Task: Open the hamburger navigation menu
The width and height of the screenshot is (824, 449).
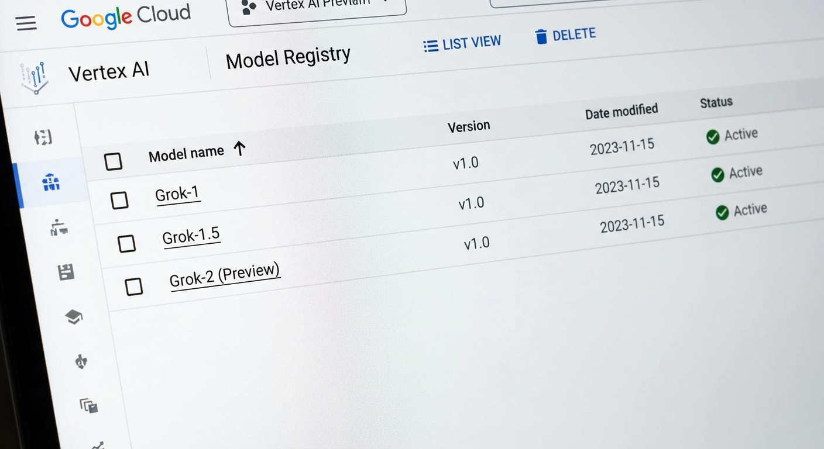Action: (x=26, y=23)
